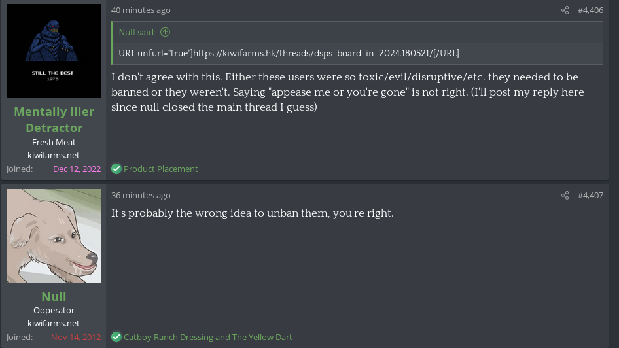The height and width of the screenshot is (348, 619).
Task: Open permalink for post #4,407
Action: click(590, 196)
